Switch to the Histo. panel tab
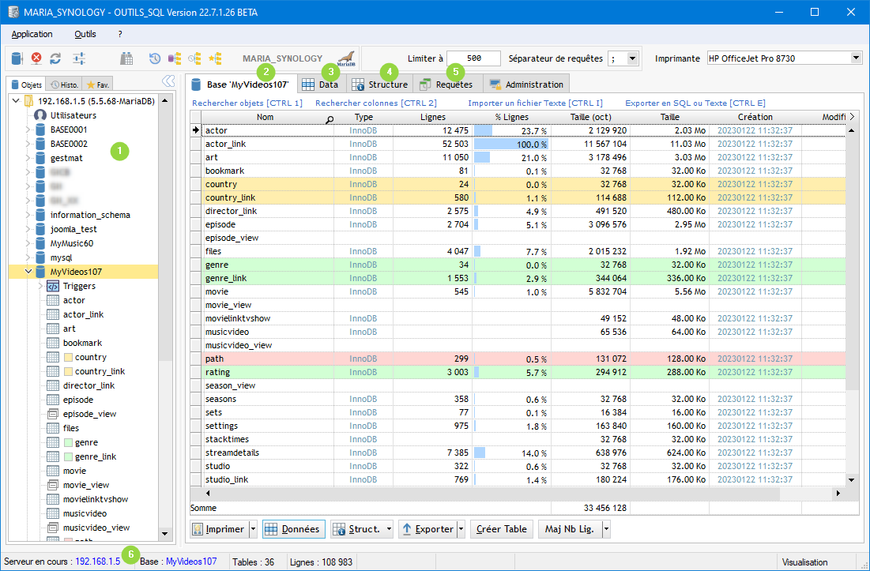Screen dimensions: 870x571 coord(64,85)
